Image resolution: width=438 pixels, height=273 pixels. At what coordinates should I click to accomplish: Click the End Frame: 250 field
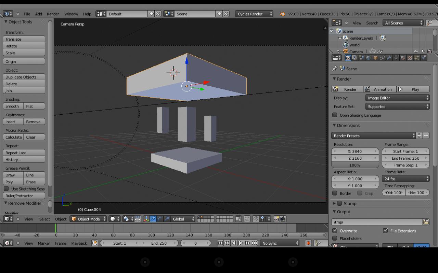[405, 158]
